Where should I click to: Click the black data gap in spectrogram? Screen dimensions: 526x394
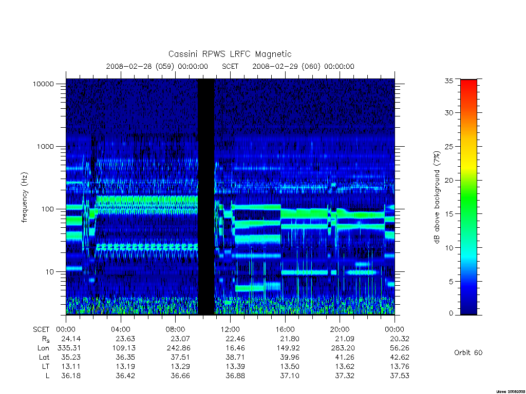[206, 196]
